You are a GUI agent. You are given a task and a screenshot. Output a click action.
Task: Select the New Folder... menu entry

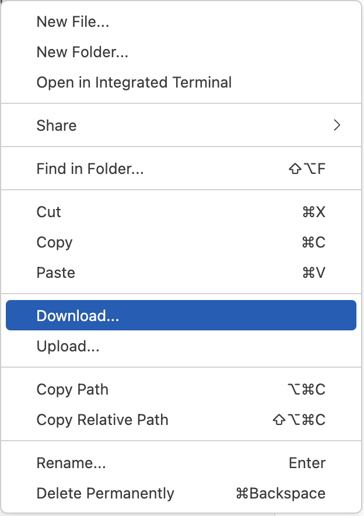(x=181, y=52)
